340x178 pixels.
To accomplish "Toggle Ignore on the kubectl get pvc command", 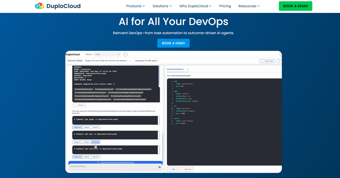I will 95,142.
